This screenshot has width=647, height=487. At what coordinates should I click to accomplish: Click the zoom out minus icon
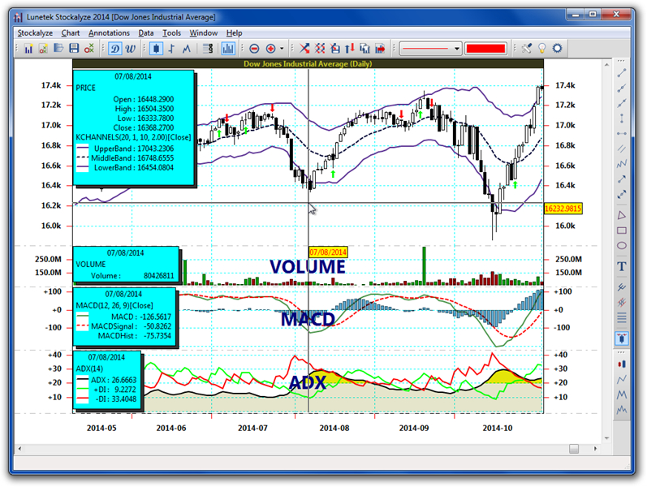click(x=254, y=49)
